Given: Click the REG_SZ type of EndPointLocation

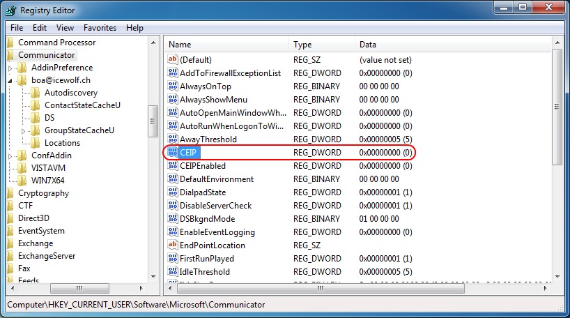Looking at the screenshot, I should [x=307, y=245].
